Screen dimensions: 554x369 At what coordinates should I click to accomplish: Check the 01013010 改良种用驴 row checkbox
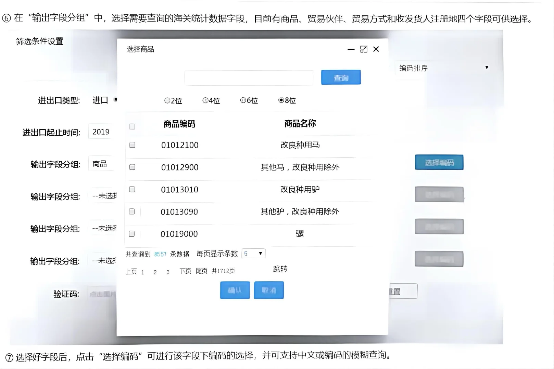pyautogui.click(x=132, y=189)
